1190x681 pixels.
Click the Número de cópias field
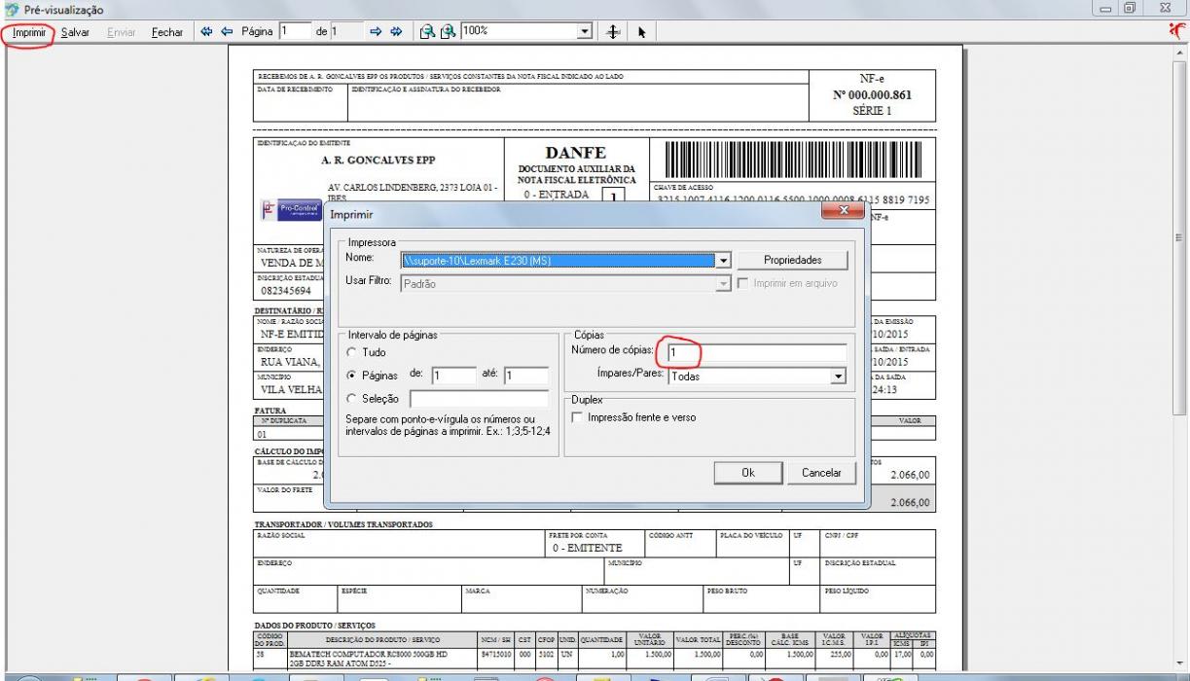(x=757, y=352)
